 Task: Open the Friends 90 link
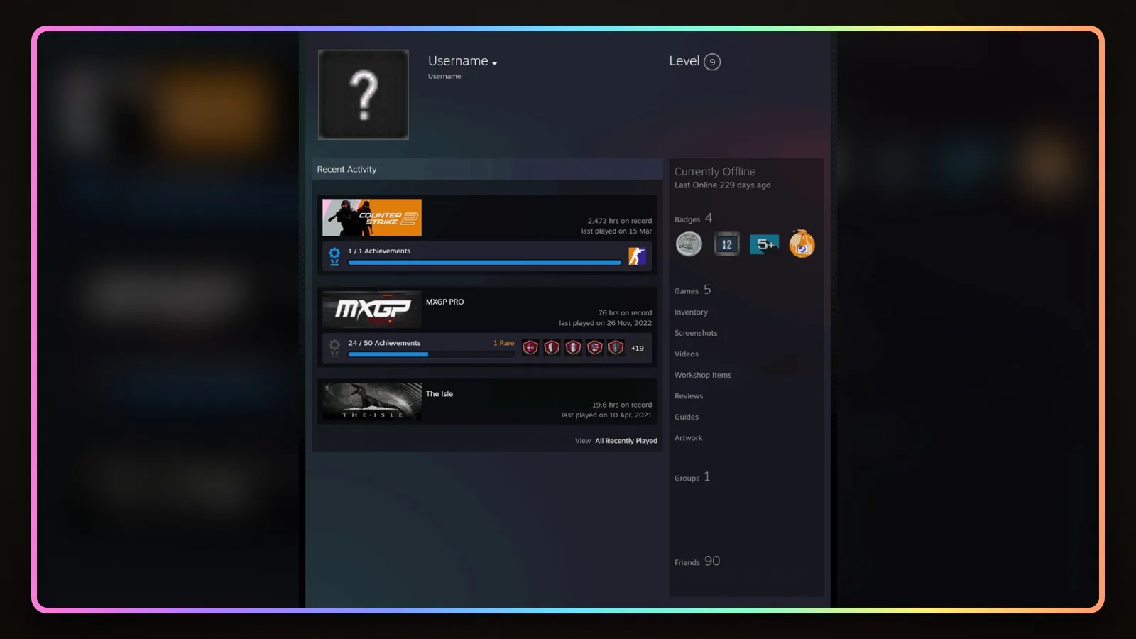697,562
